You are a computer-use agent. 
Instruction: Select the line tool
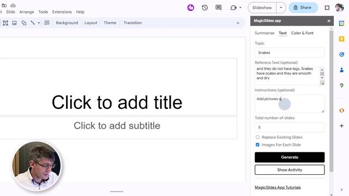33,23
